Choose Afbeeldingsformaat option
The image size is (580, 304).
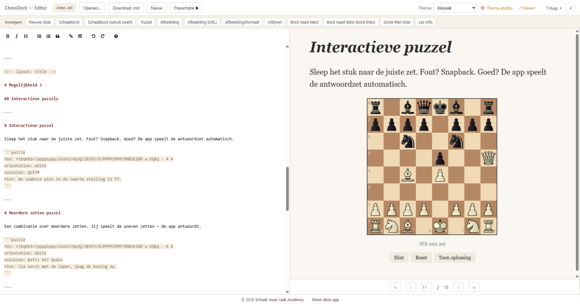click(x=243, y=22)
